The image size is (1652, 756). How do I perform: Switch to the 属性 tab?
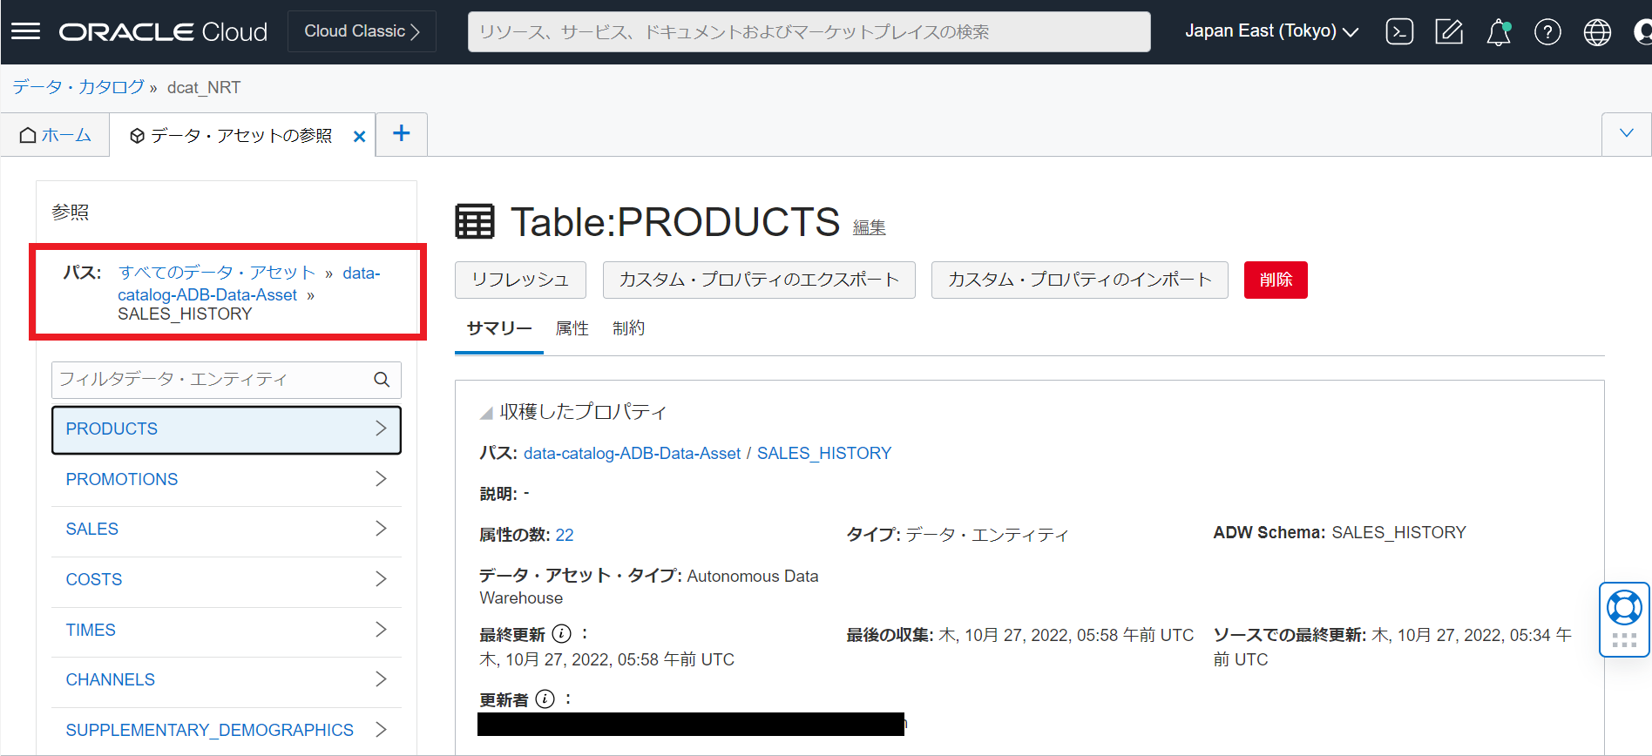[x=572, y=328]
